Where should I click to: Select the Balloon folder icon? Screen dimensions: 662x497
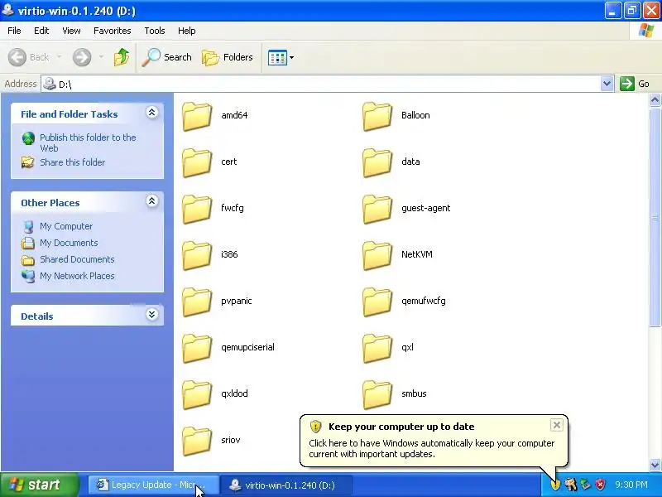coord(377,116)
